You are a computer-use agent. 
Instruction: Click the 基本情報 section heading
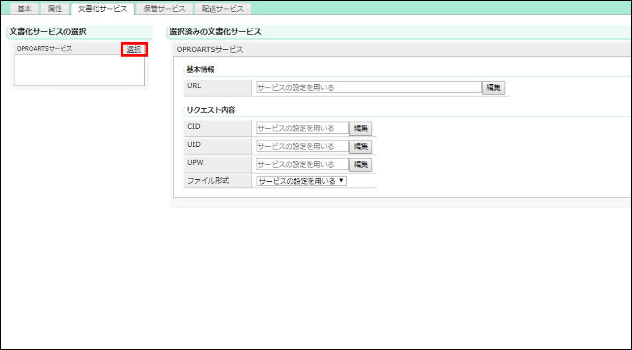click(x=200, y=69)
